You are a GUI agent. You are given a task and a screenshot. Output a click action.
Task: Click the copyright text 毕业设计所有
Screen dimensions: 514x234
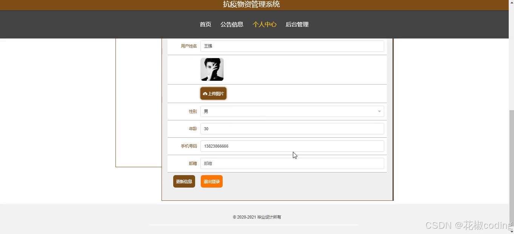tap(257, 217)
